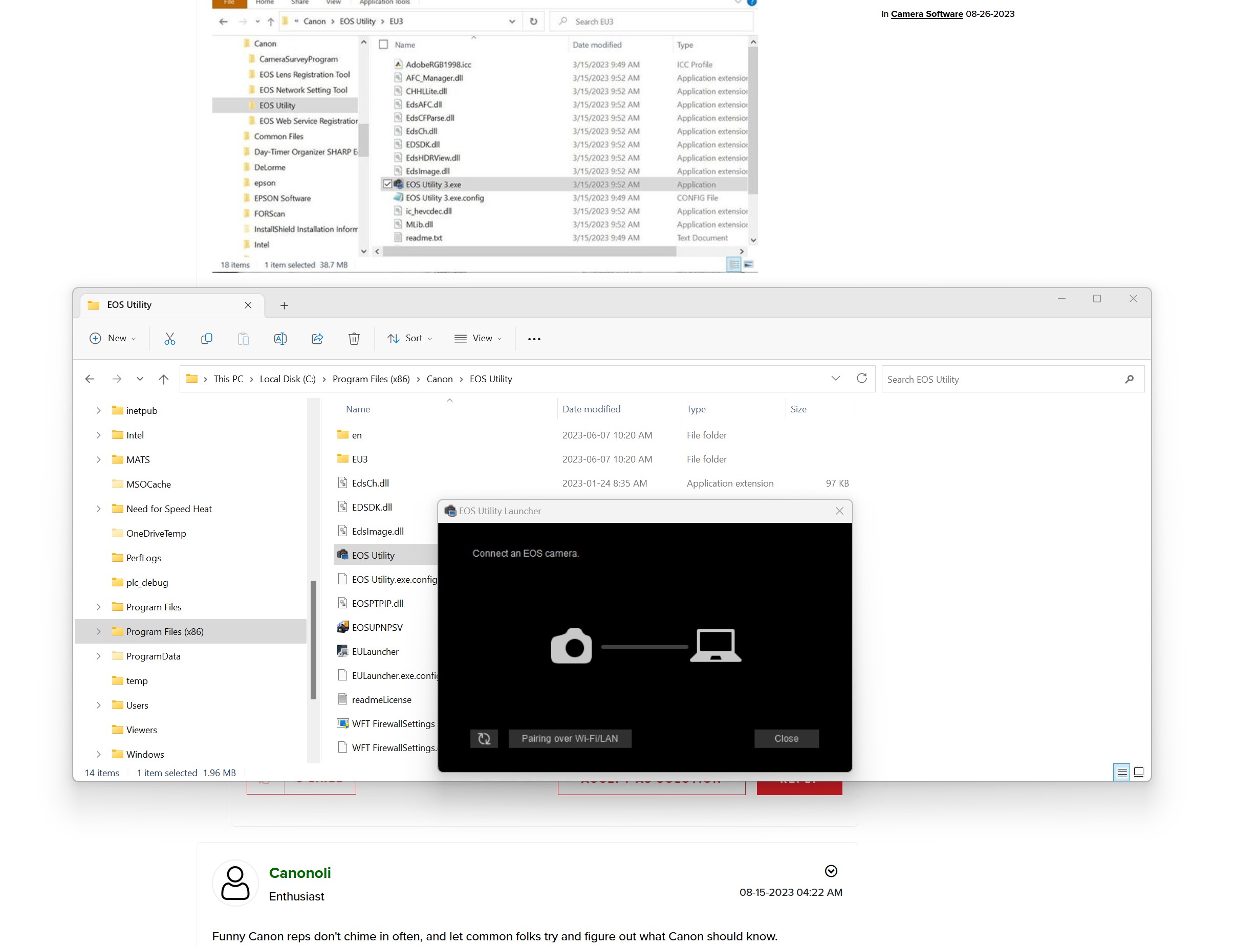Click the Share icon in toolbar

point(317,339)
